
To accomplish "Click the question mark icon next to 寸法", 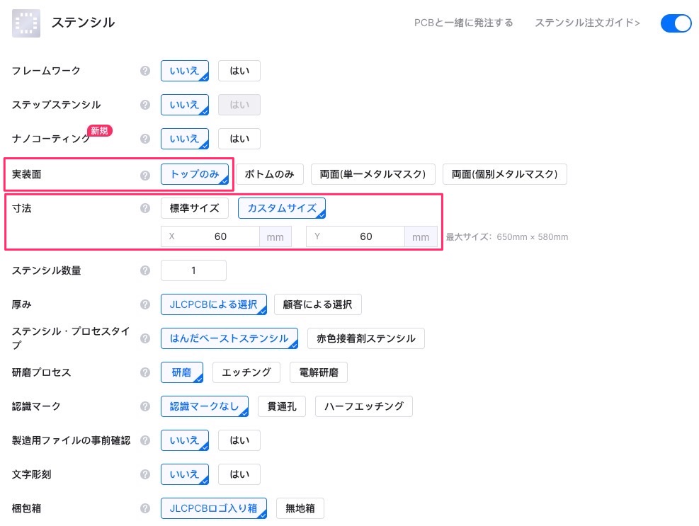I will click(x=145, y=209).
